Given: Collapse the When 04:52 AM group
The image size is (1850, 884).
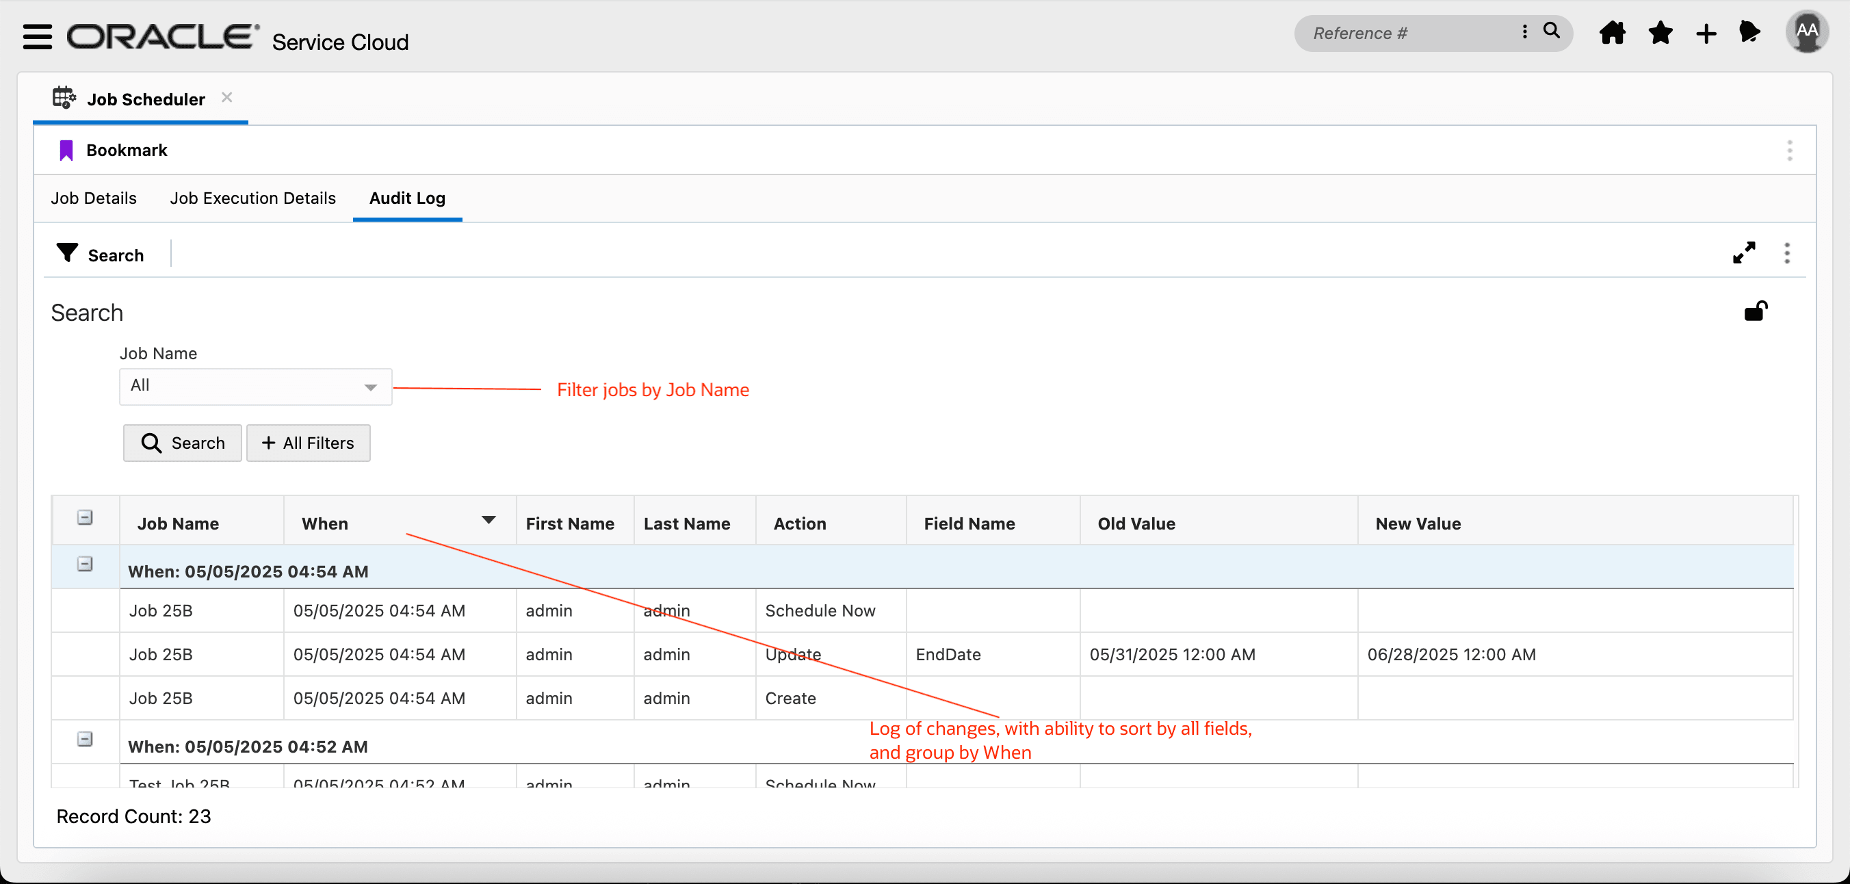Looking at the screenshot, I should tap(85, 739).
